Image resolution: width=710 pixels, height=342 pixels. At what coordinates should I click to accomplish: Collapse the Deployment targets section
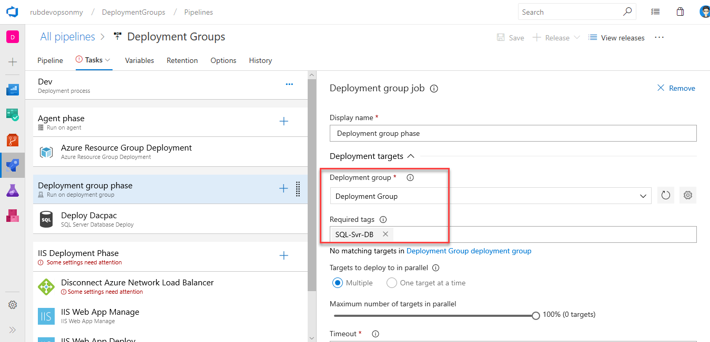click(x=411, y=156)
